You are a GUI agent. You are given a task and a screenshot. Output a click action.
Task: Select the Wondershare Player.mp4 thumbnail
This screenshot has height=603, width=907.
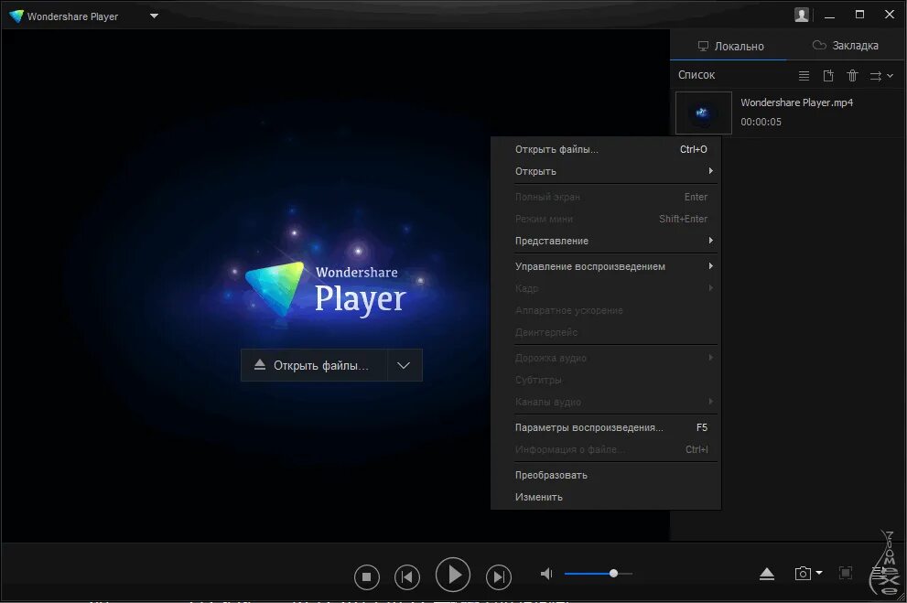pos(704,113)
